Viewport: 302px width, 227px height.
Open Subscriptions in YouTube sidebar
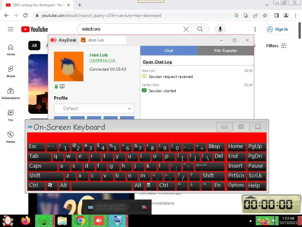tap(11, 93)
